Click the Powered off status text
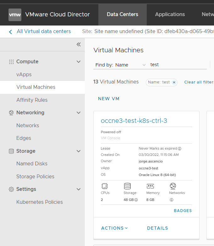 tap(111, 132)
